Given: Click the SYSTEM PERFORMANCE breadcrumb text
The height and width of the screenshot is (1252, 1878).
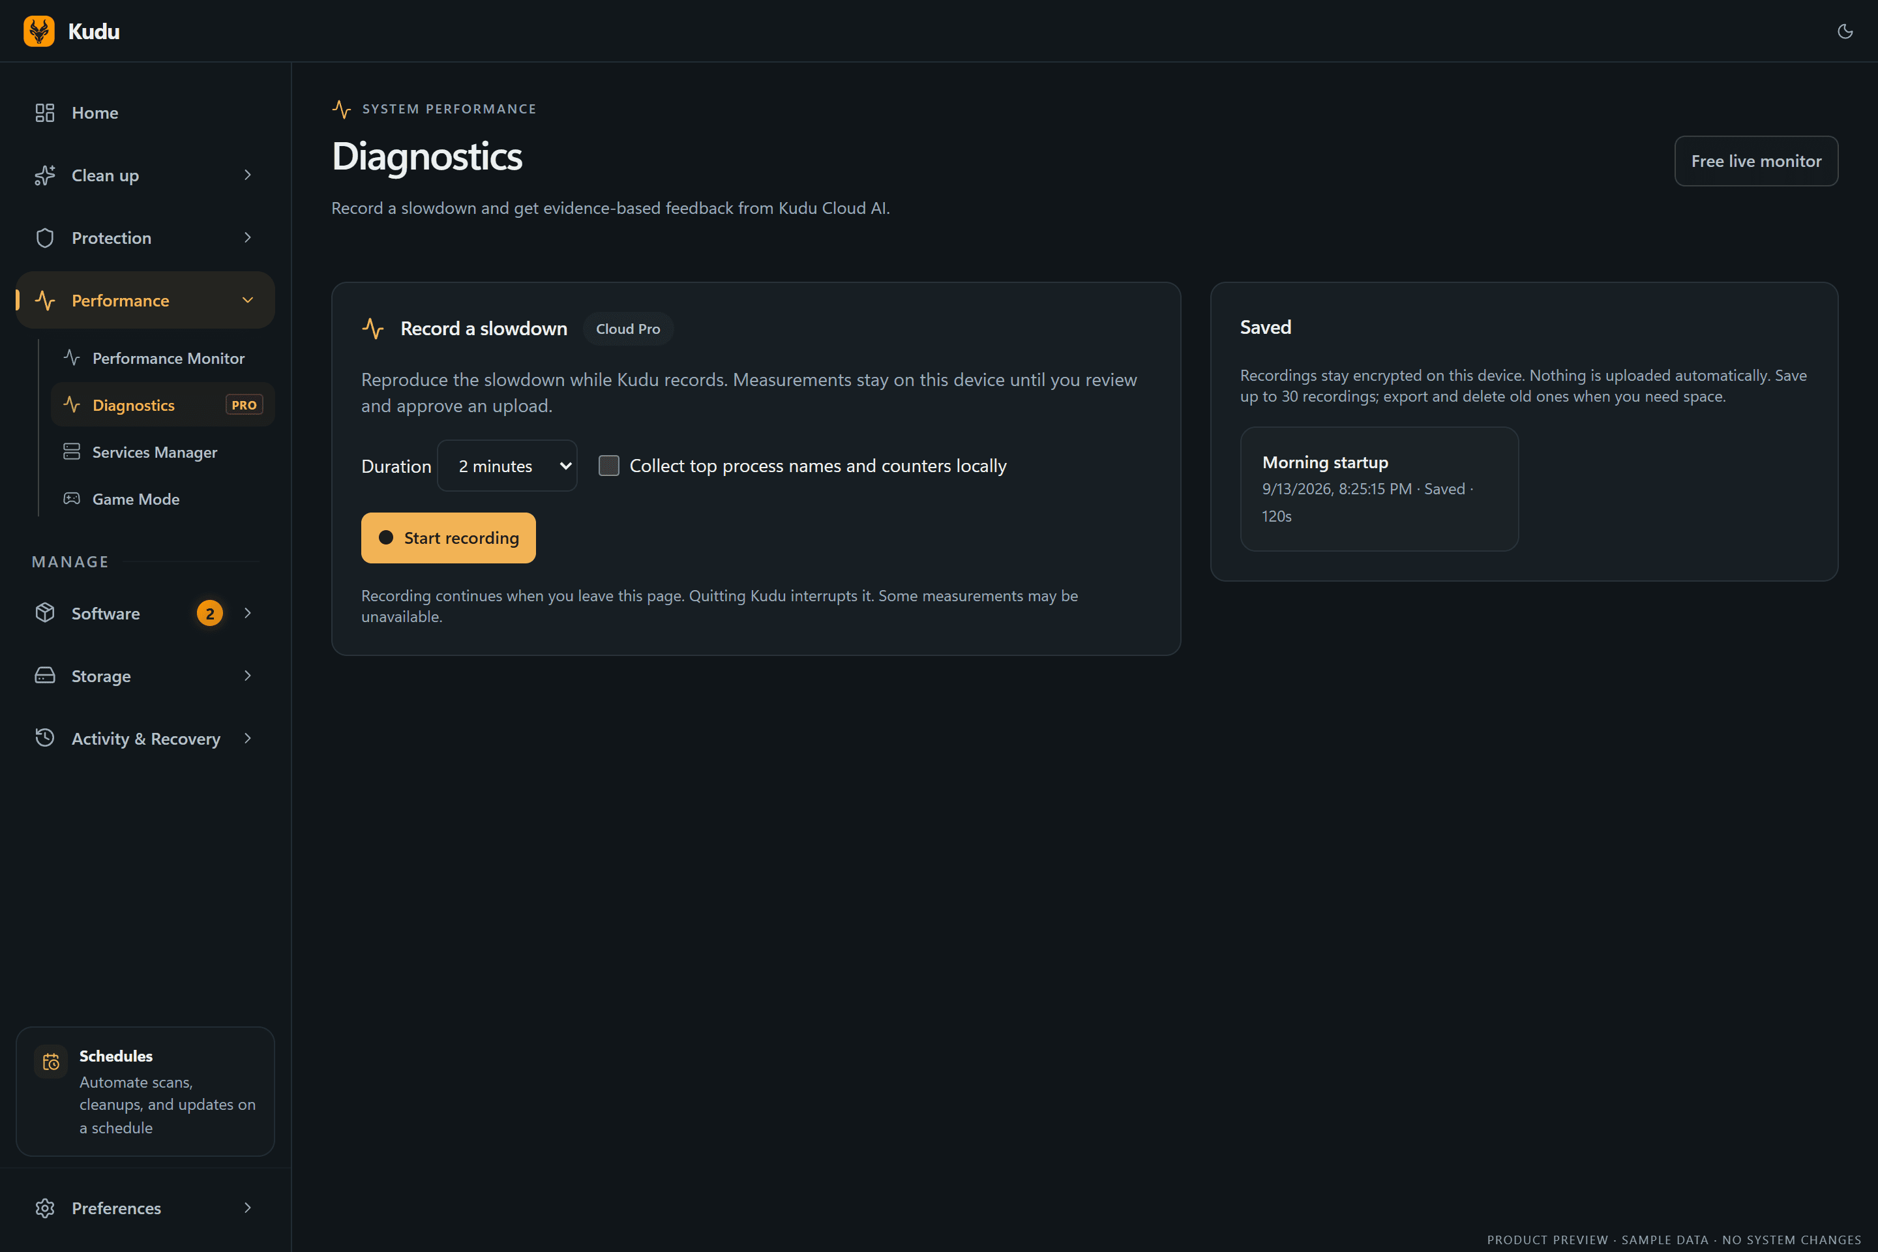Looking at the screenshot, I should pos(449,110).
